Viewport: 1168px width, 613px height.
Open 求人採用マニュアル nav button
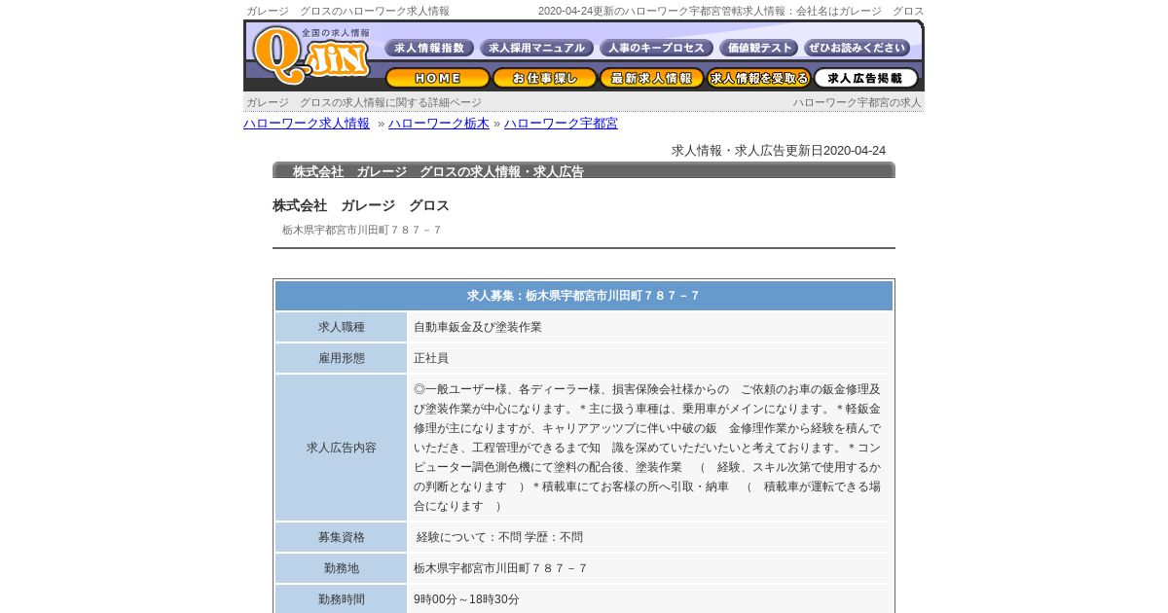pyautogui.click(x=536, y=48)
